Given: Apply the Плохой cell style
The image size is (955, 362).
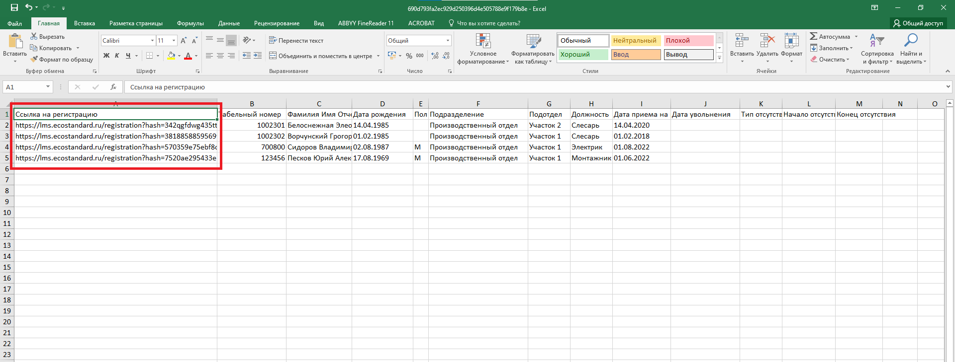Looking at the screenshot, I should (x=689, y=40).
